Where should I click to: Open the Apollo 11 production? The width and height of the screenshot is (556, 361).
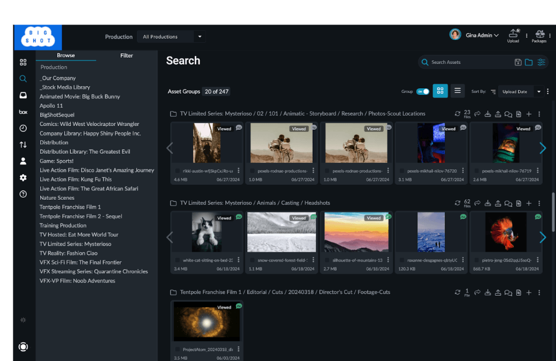(x=51, y=106)
